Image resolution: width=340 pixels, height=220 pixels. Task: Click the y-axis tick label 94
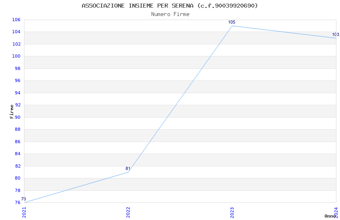pyautogui.click(x=18, y=93)
